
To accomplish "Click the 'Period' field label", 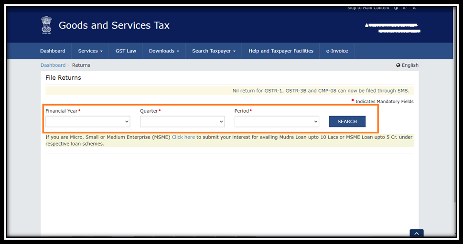I will pos(242,111).
